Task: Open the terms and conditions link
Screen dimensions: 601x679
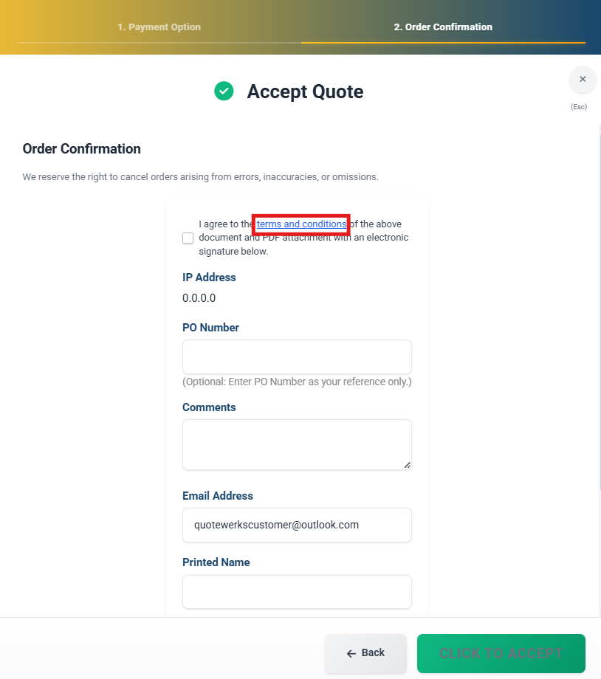Action: [301, 224]
